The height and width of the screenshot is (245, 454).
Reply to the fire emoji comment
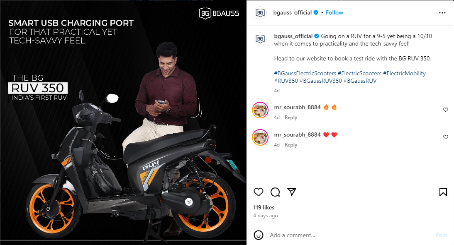pos(290,118)
